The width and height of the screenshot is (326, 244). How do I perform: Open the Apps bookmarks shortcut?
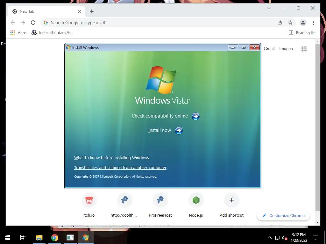18,33
